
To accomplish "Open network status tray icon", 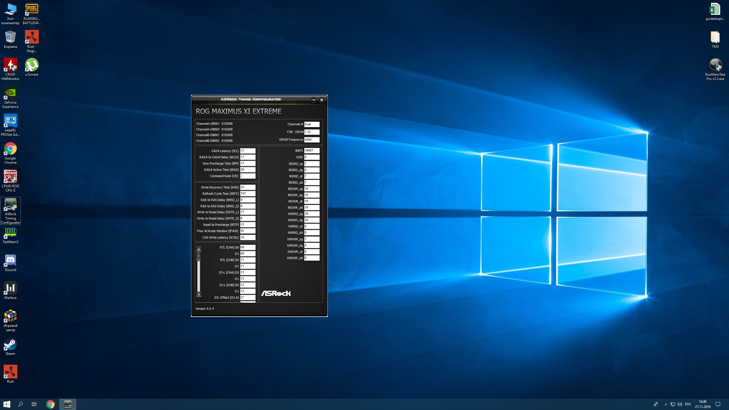I will pyautogui.click(x=673, y=404).
